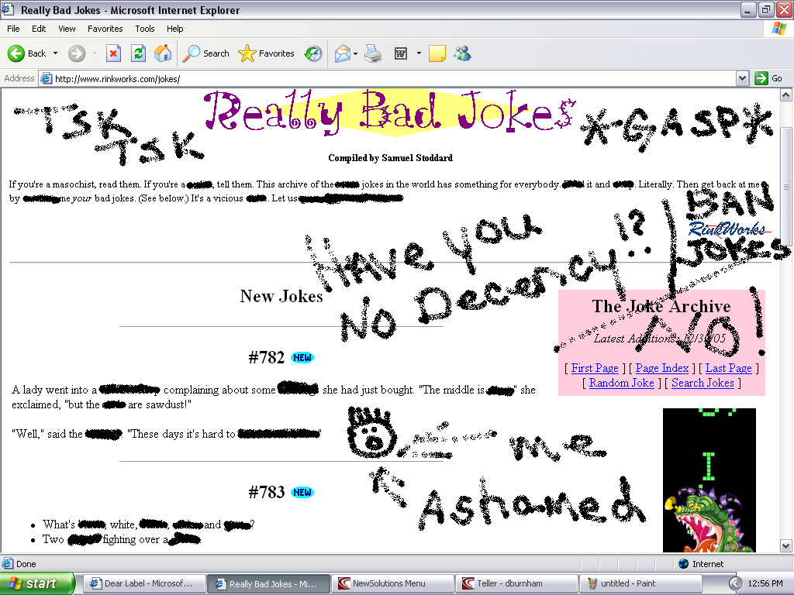Switch to Dear Label taskbar window
The width and height of the screenshot is (794, 595).
(143, 583)
